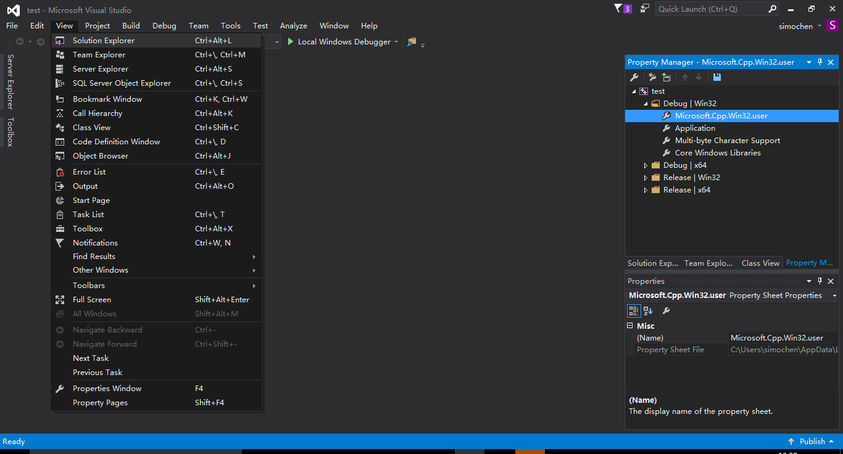Open Property Pages from the menu
Screen dimensions: 843x454
pos(157,403)
